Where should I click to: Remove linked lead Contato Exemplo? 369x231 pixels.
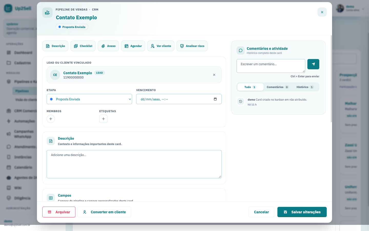tap(214, 75)
